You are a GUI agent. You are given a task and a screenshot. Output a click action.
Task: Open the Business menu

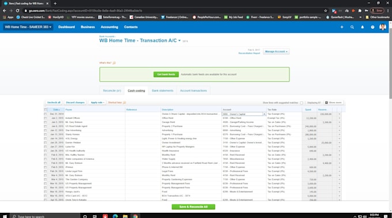[x=88, y=27]
